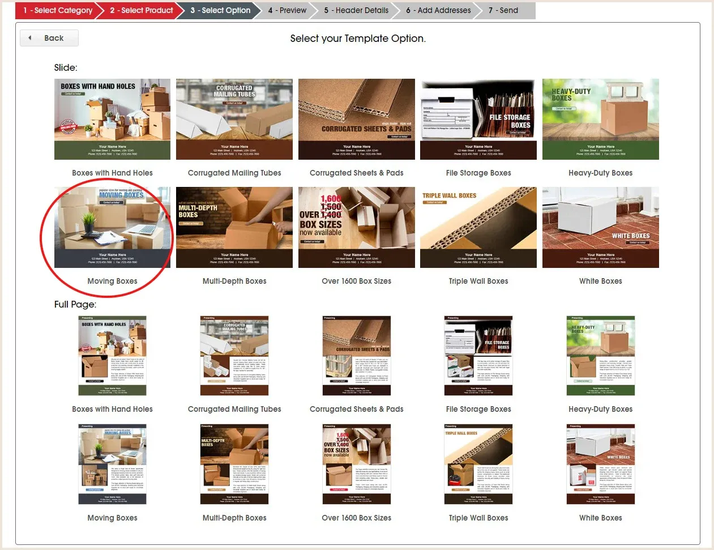Image resolution: width=714 pixels, height=550 pixels.
Task: Choose the Triple Wall Boxes full-page image
Action: [478, 464]
